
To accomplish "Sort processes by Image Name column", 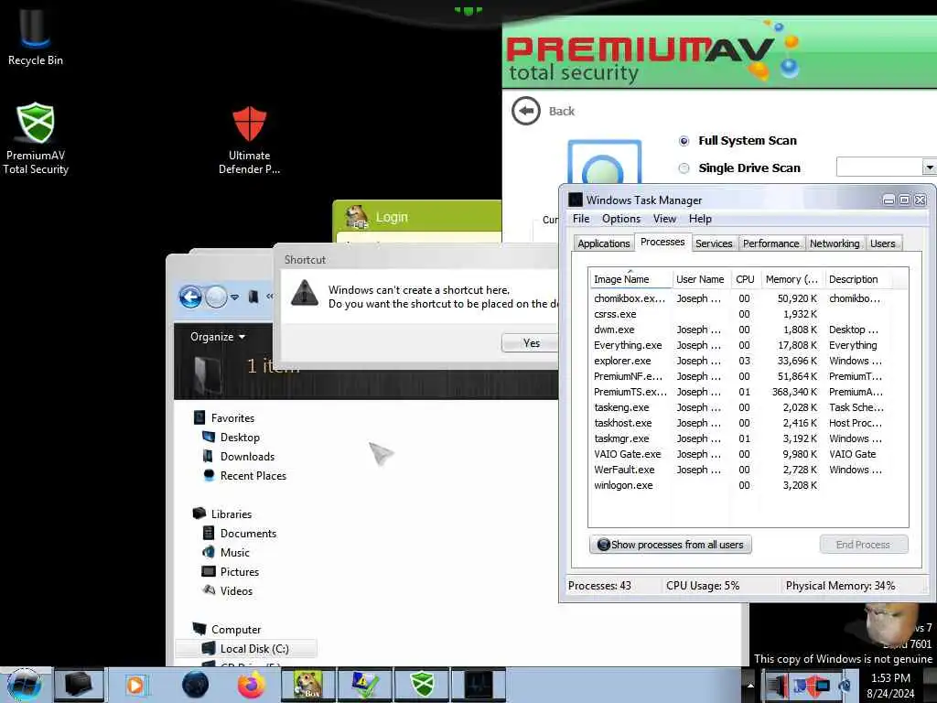I will tap(630, 279).
